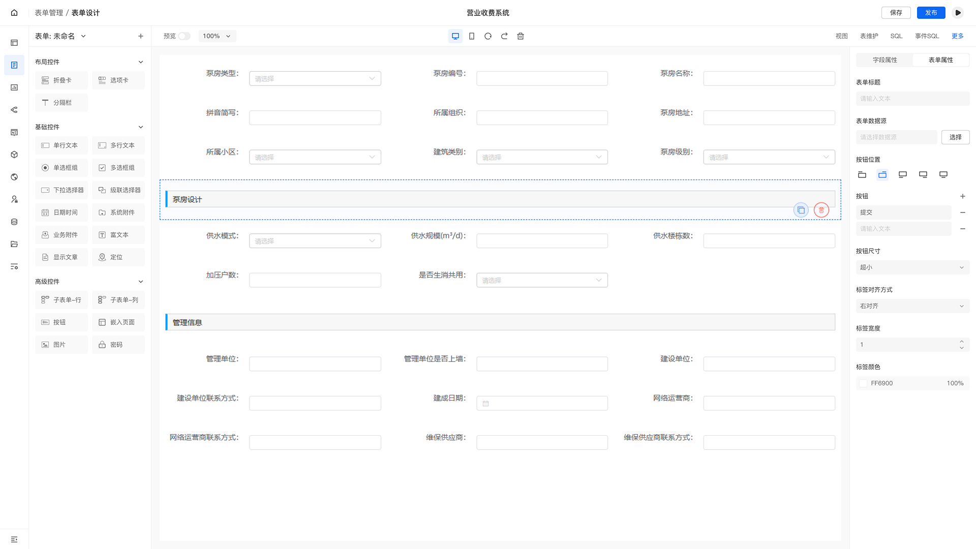The width and height of the screenshot is (976, 549).
Task: Add a button with plus icon
Action: point(963,196)
